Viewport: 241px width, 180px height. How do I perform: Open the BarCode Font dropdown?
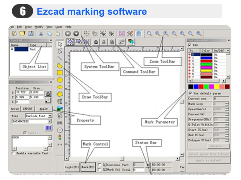(50, 116)
